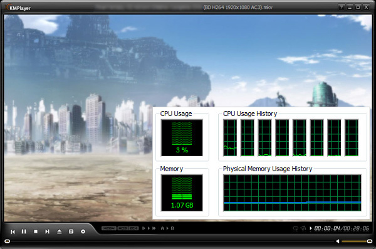Skip to the next track
This screenshot has height=249, width=376.
tap(47, 231)
